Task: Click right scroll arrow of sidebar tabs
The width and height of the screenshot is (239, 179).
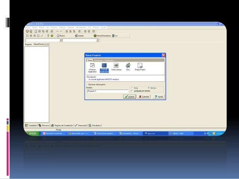Action: point(48,44)
